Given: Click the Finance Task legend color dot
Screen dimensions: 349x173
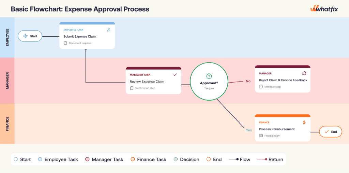Looking at the screenshot, I should tap(133, 159).
